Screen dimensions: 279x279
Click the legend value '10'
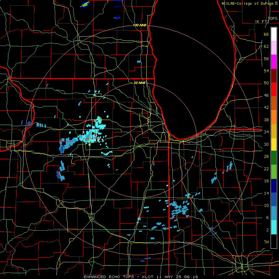tap(266, 205)
